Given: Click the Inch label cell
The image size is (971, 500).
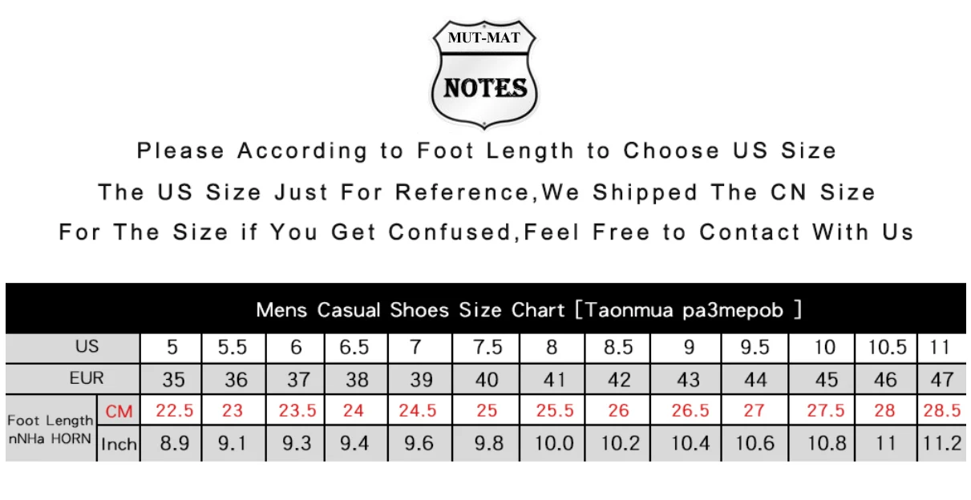Looking at the screenshot, I should [119, 443].
